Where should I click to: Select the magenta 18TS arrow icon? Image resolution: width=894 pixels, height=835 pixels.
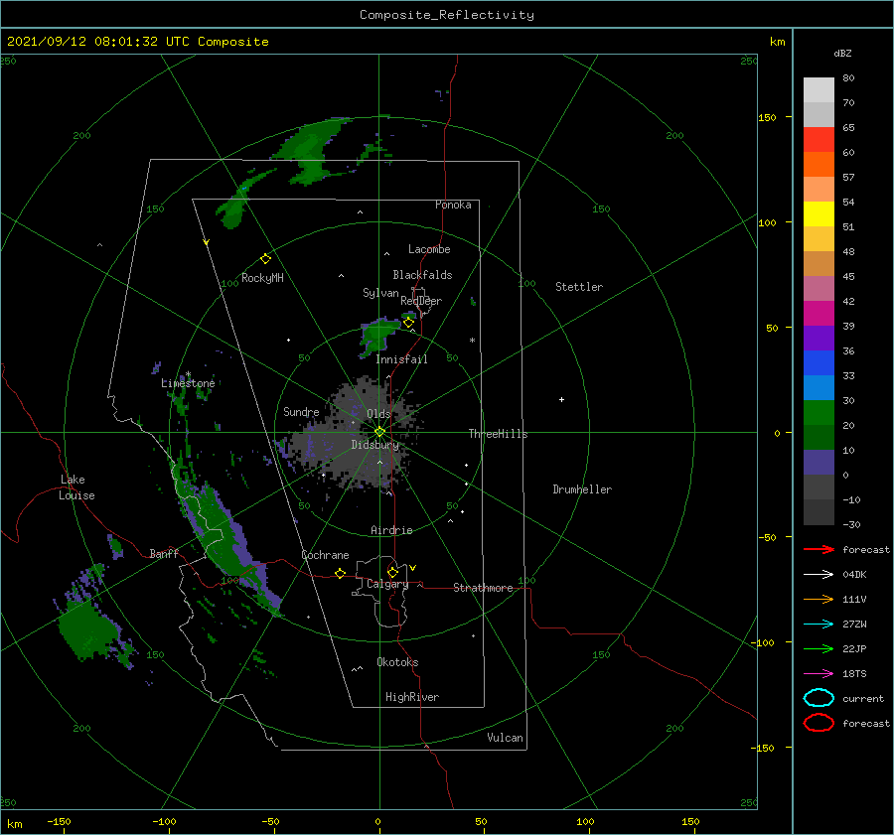(819, 674)
